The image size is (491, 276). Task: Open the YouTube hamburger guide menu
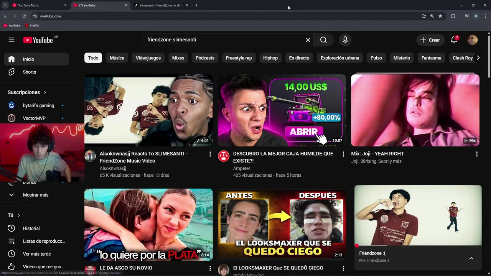tap(12, 40)
